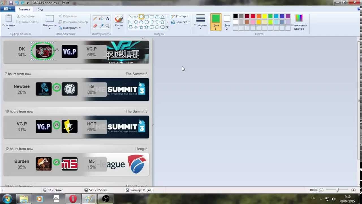This screenshot has width=362, height=204.
Task: Pick the red color swatch
Action: (x=253, y=16)
